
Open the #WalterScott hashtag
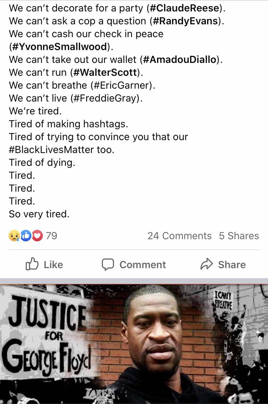(105, 73)
